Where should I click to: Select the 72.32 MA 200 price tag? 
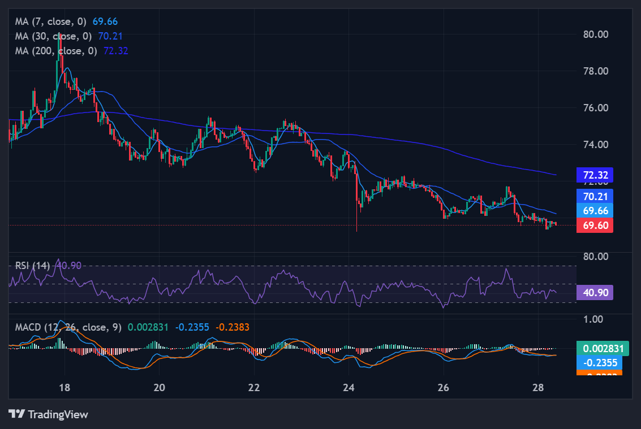(595, 175)
